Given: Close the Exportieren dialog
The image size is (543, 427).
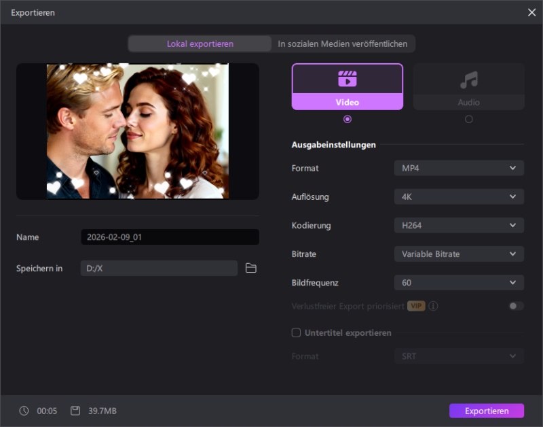Looking at the screenshot, I should pyautogui.click(x=531, y=12).
